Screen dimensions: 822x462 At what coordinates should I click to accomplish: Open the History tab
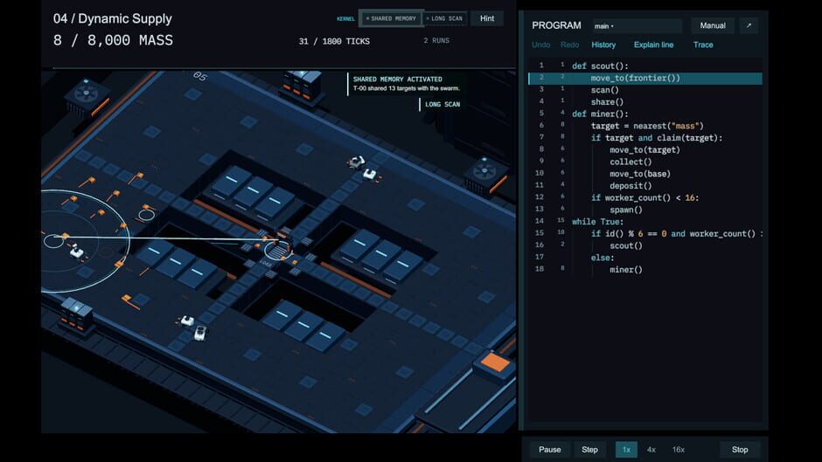pos(603,45)
